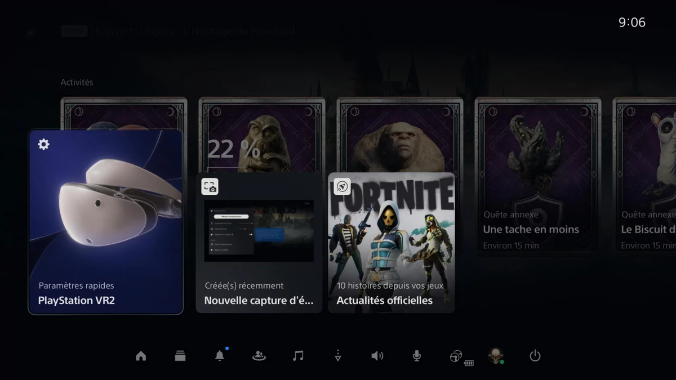This screenshot has height=380, width=676.
Task: Select the compass icon on Fortnite card
Action: pyautogui.click(x=343, y=186)
